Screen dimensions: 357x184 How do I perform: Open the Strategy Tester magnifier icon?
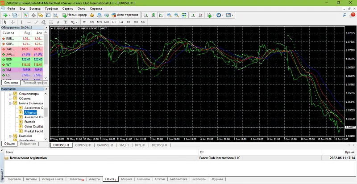[x=55, y=15]
